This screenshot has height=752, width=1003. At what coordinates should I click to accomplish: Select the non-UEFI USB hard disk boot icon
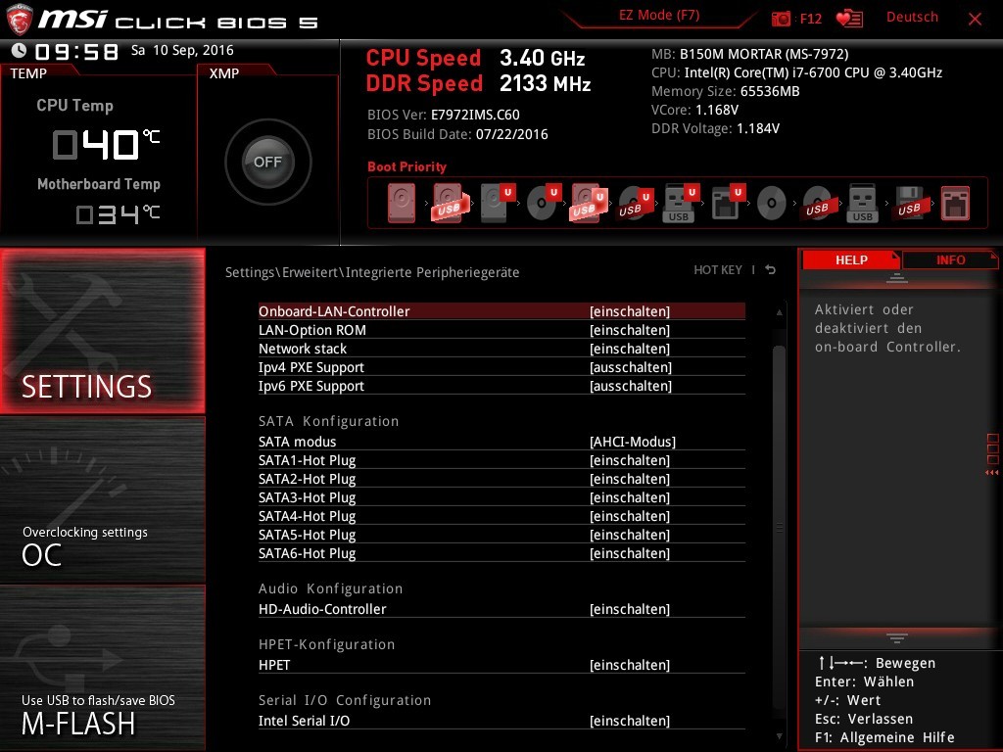coord(449,204)
